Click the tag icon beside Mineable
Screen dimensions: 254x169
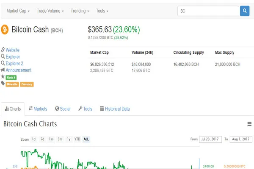pos(3,83)
